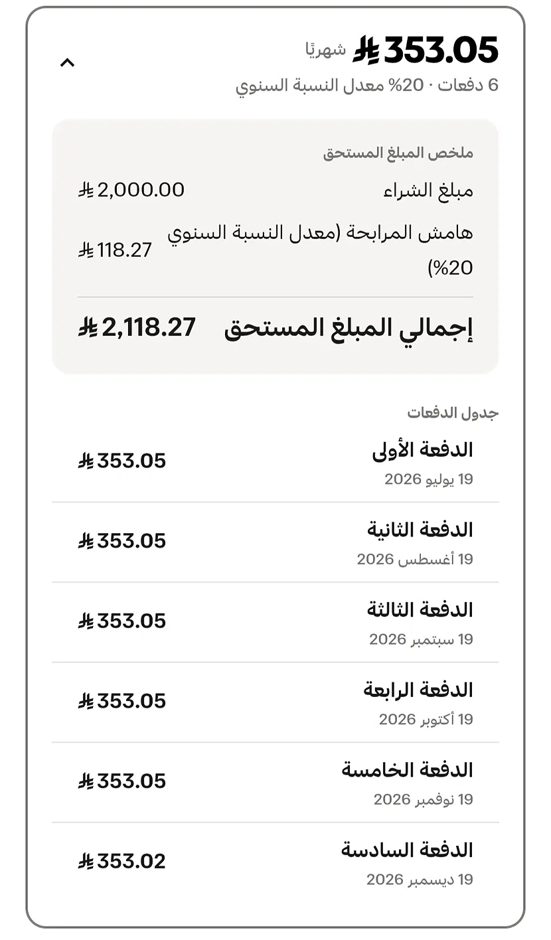Click the riyal icon beside 2,118.27 total

(x=88, y=327)
